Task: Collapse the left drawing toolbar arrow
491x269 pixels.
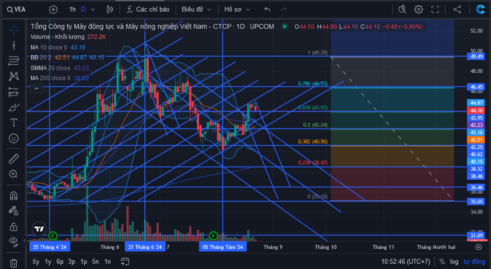Action: (24, 241)
